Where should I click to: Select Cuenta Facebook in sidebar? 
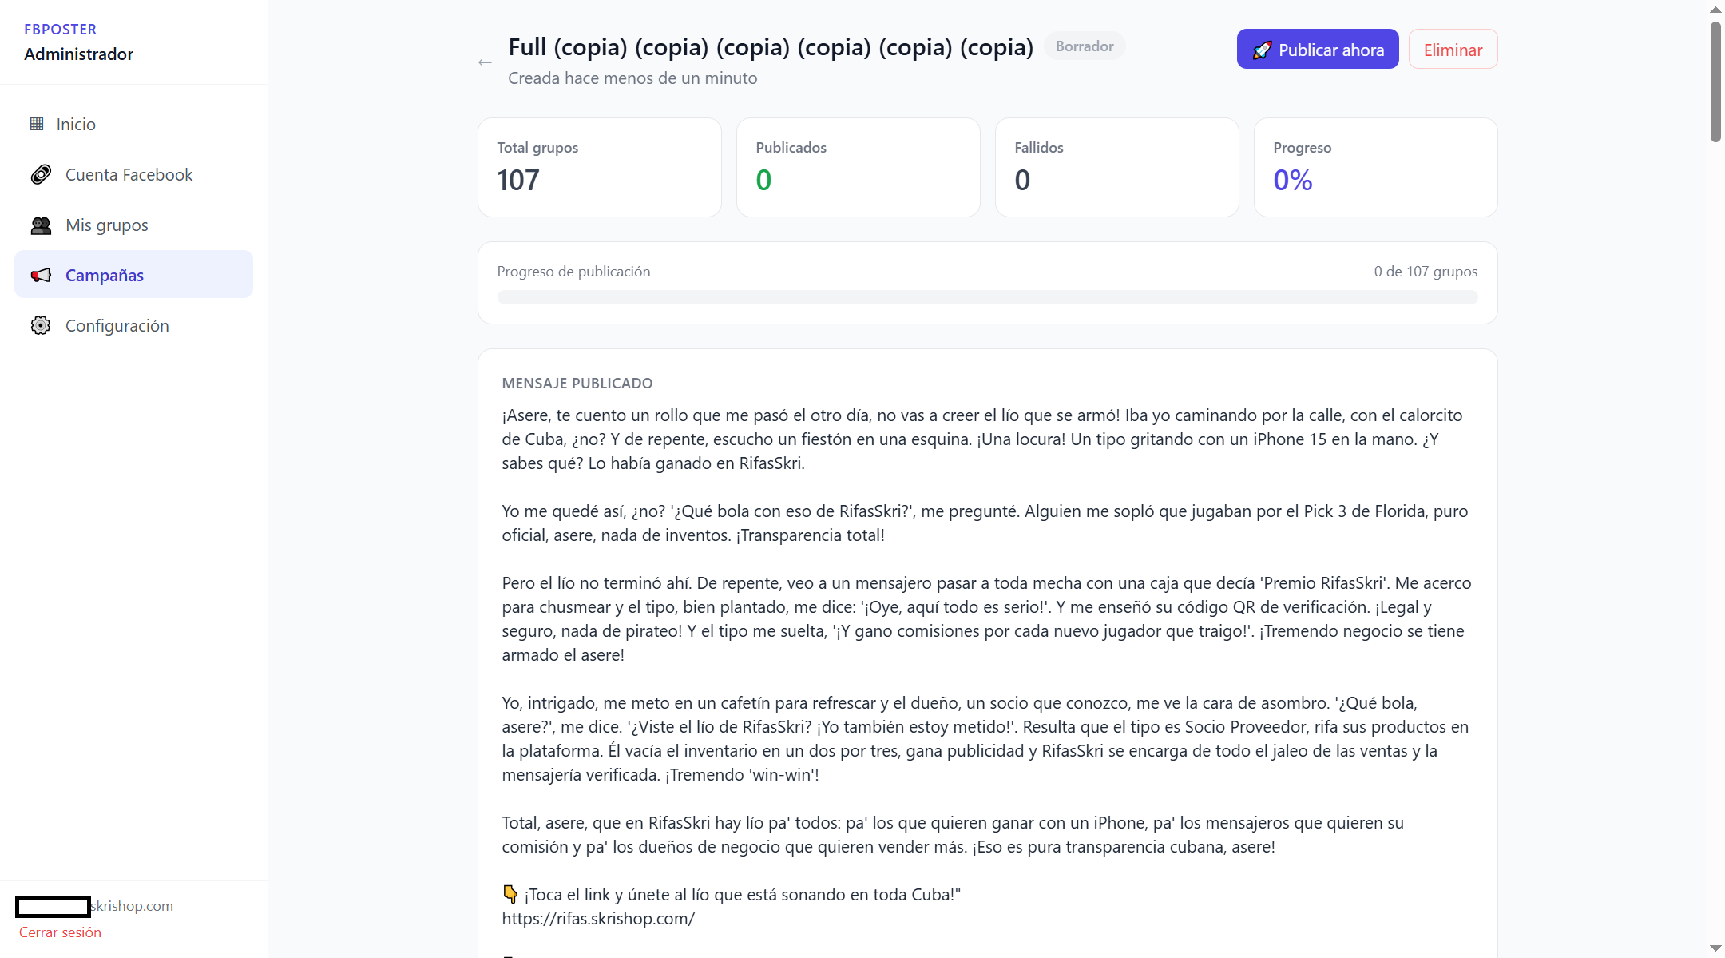tap(133, 174)
